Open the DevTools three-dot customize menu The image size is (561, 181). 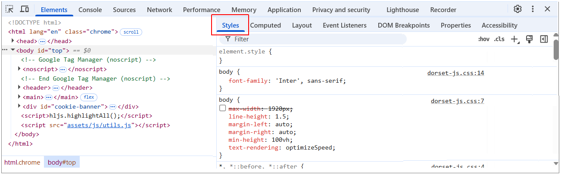tap(533, 9)
